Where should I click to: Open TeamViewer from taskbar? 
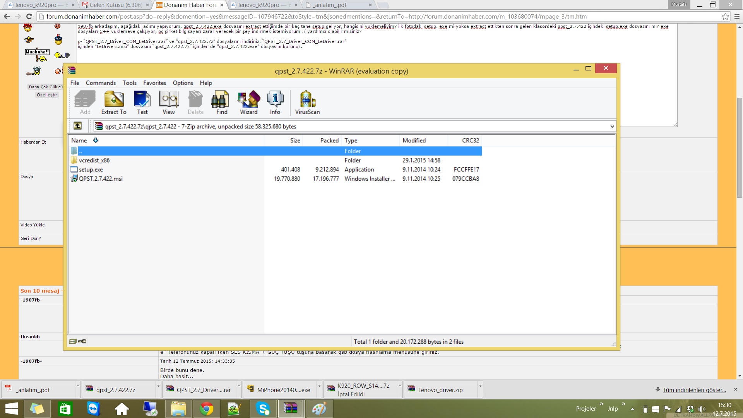click(93, 409)
